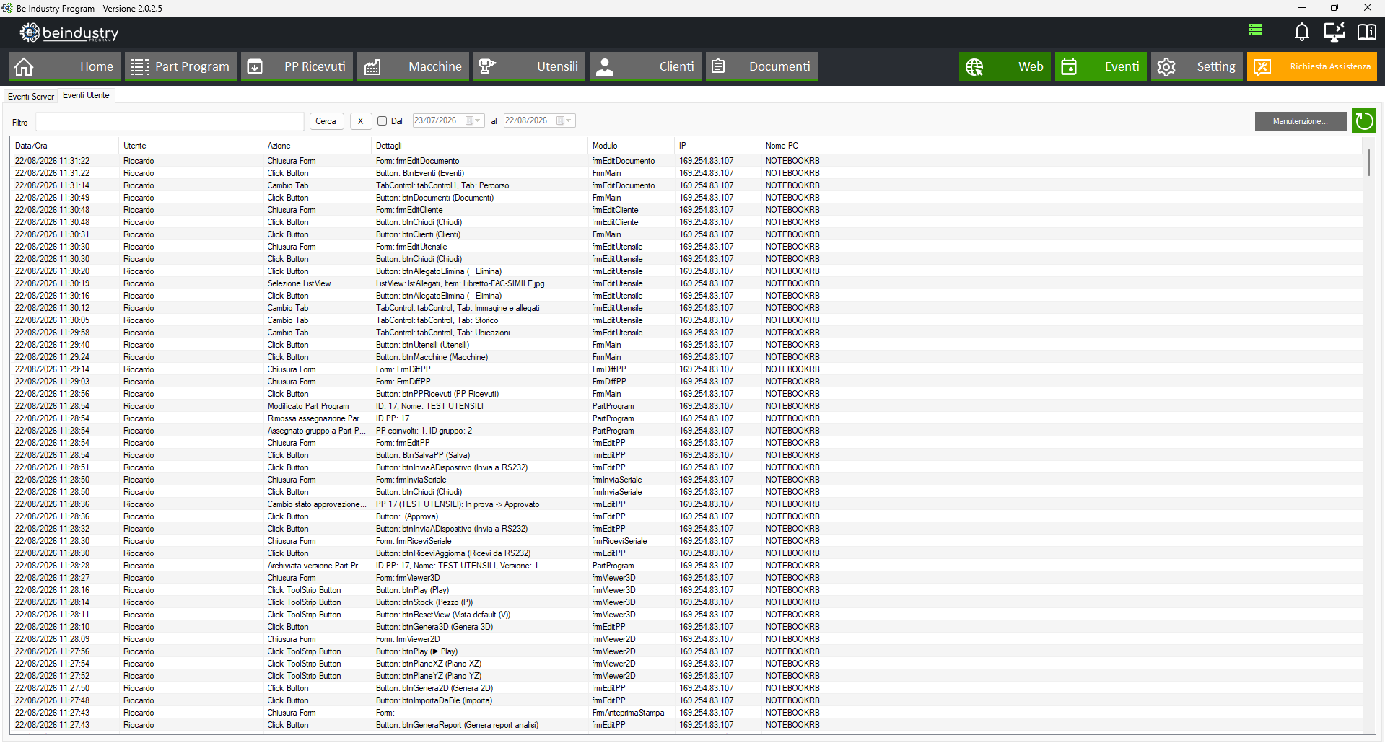Click the 'Rimossa assegnazione Par...' row
This screenshot has width=1385, height=743.
pos(686,418)
